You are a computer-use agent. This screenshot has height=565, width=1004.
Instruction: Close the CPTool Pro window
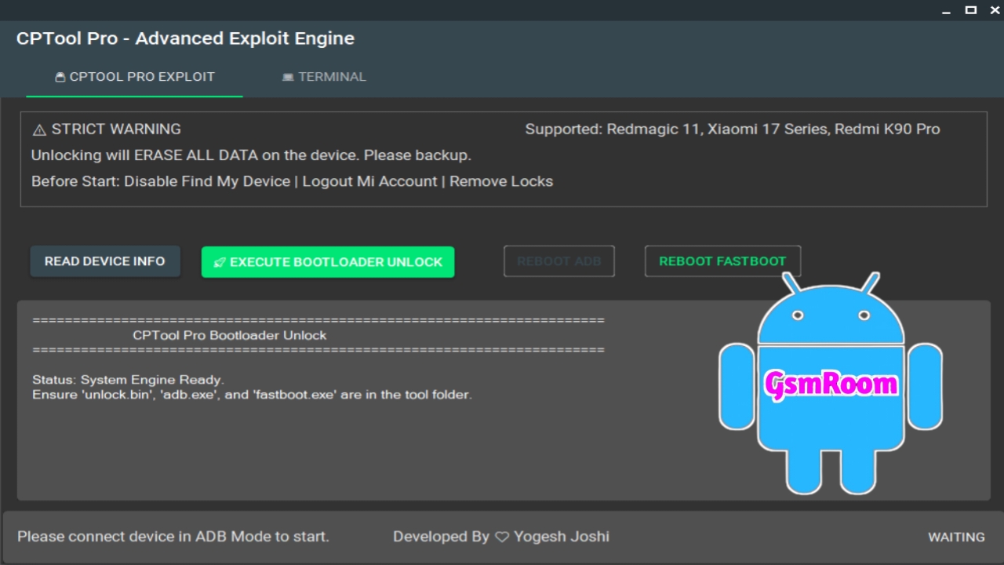tap(995, 10)
